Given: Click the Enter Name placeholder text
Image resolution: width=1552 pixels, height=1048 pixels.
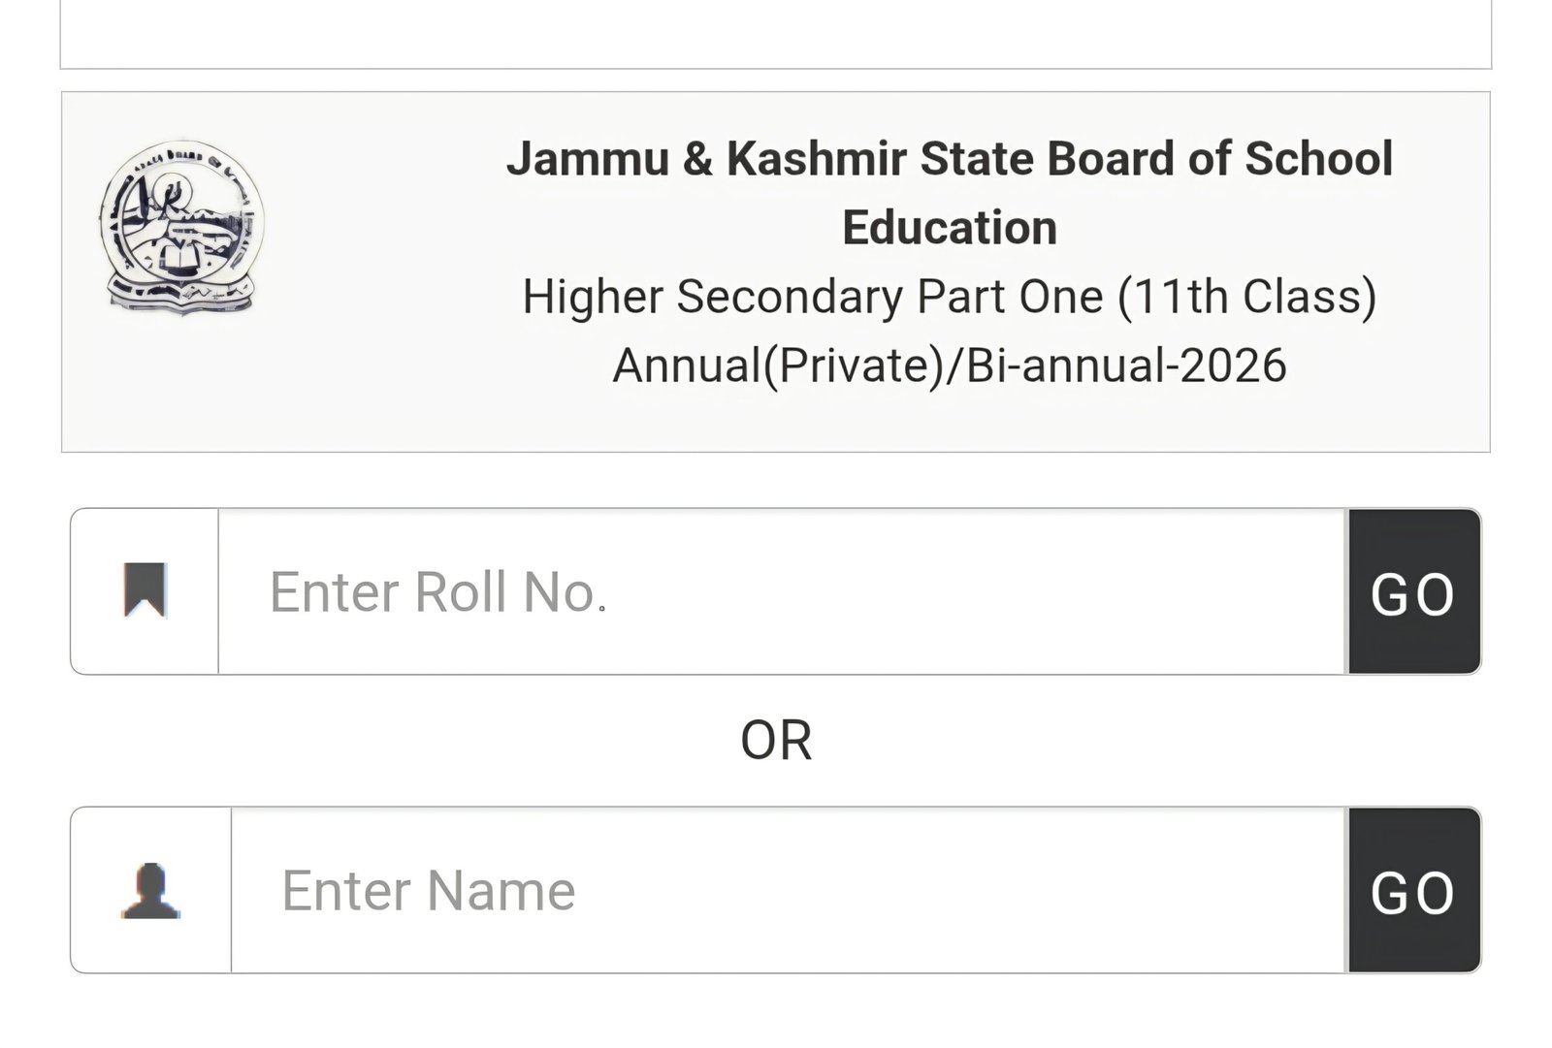Looking at the screenshot, I should (x=428, y=891).
